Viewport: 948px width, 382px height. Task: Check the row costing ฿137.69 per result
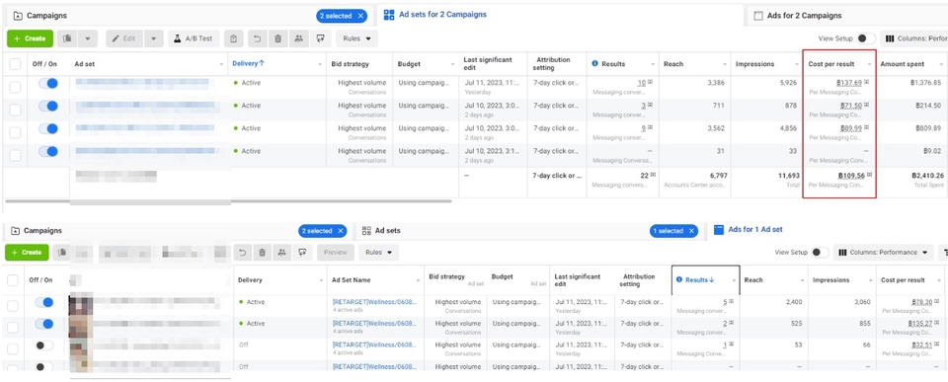pos(15,87)
